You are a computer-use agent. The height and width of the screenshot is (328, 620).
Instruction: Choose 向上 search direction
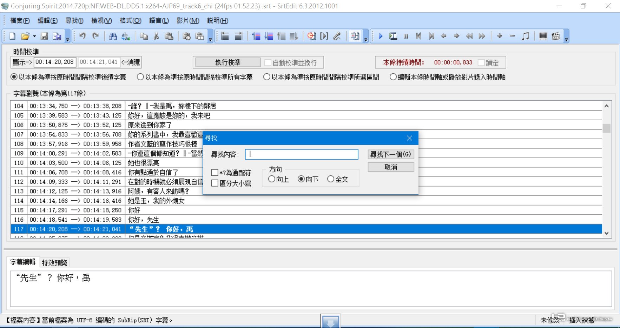(x=272, y=179)
